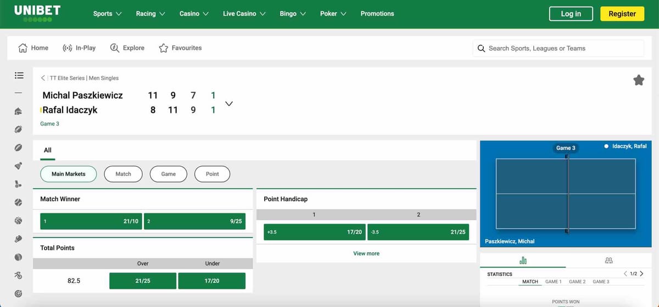The height and width of the screenshot is (307, 659).
Task: Select +3.5 point handicap at 17/20
Action: (x=315, y=232)
